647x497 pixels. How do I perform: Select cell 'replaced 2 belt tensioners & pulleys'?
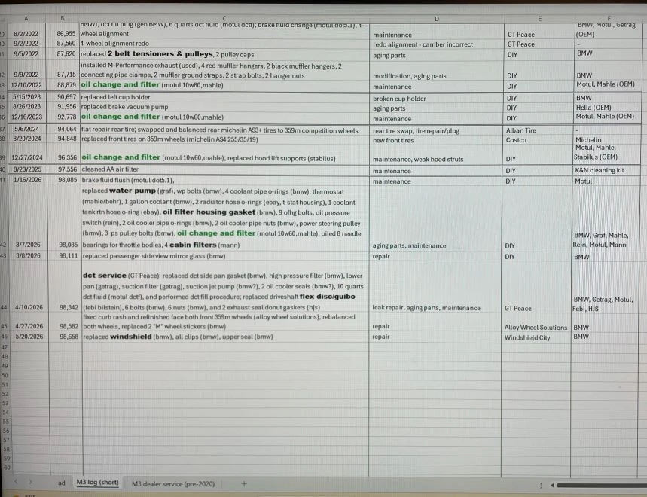(x=224, y=54)
